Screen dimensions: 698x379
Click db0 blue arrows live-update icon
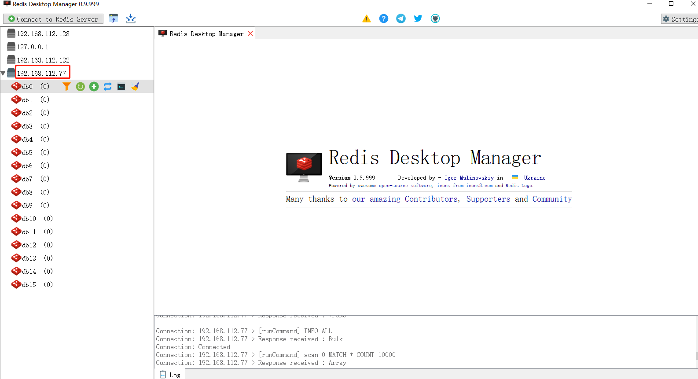pos(107,86)
